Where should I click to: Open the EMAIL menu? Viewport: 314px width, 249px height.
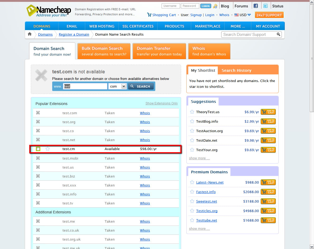[72, 26]
